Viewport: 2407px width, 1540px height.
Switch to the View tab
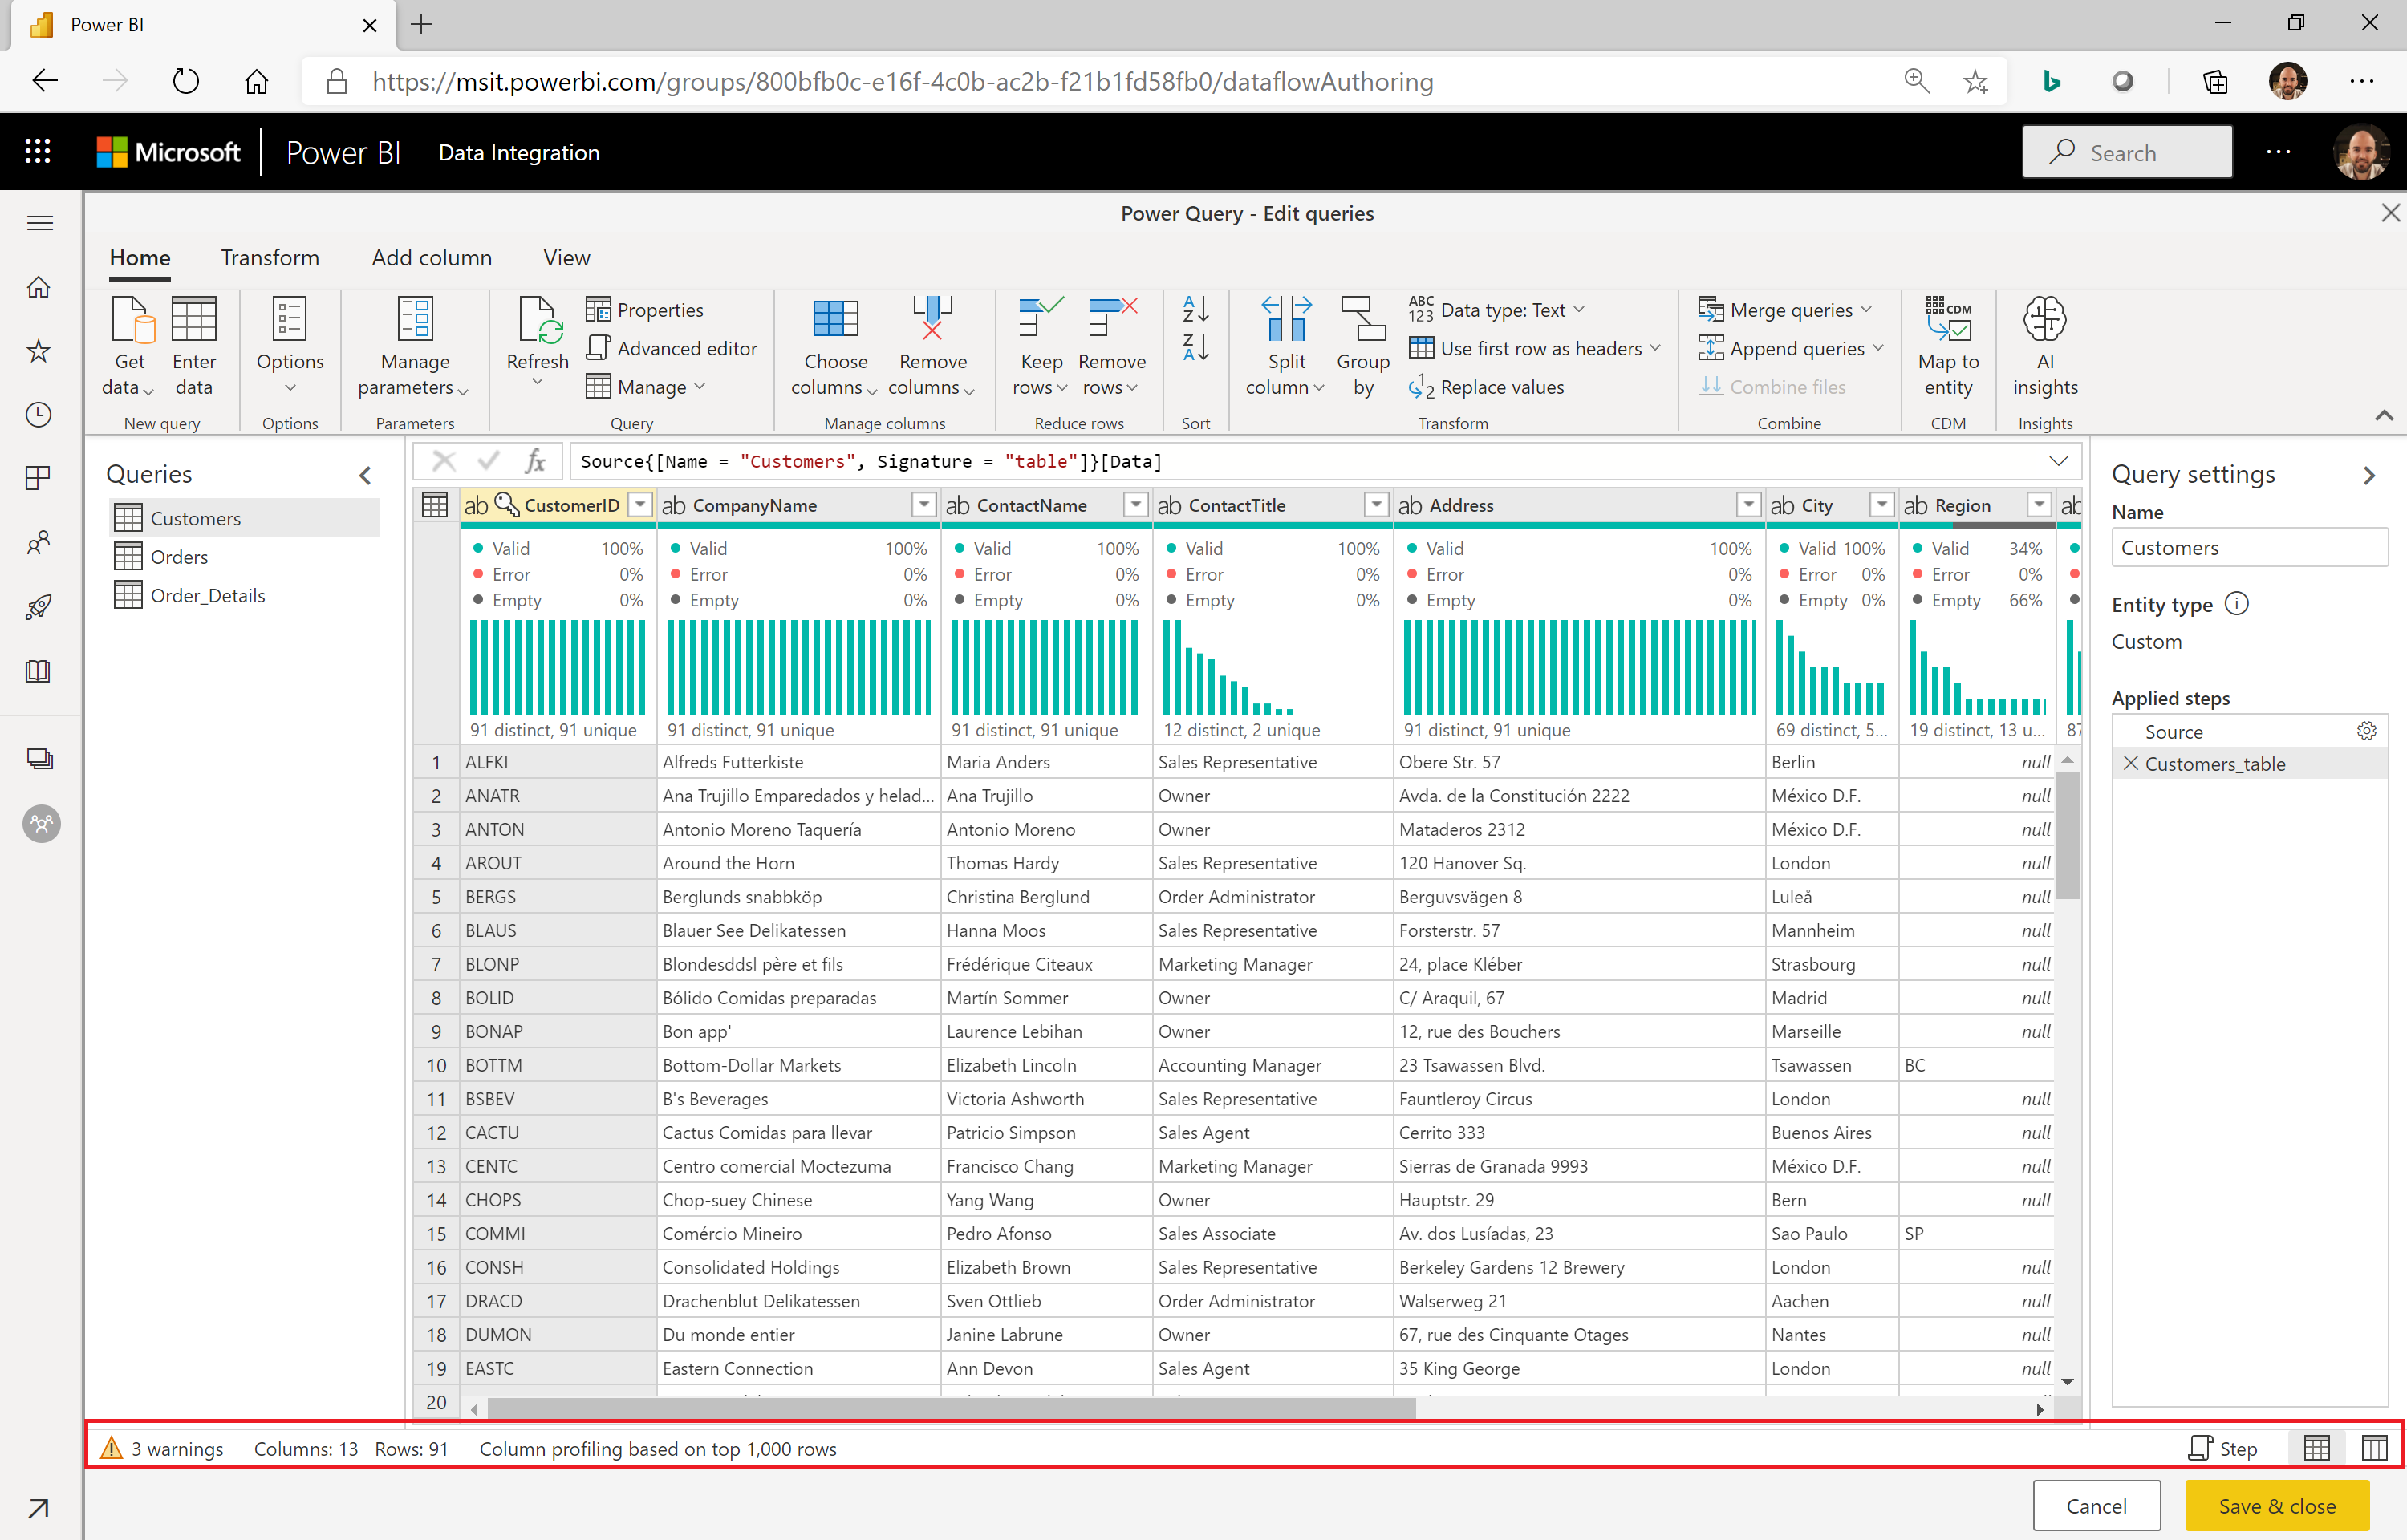tap(566, 258)
